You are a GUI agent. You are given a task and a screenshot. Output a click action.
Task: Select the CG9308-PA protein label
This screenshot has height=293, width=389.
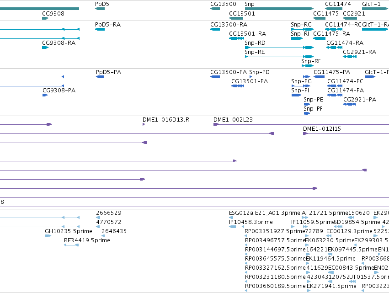click(x=59, y=91)
